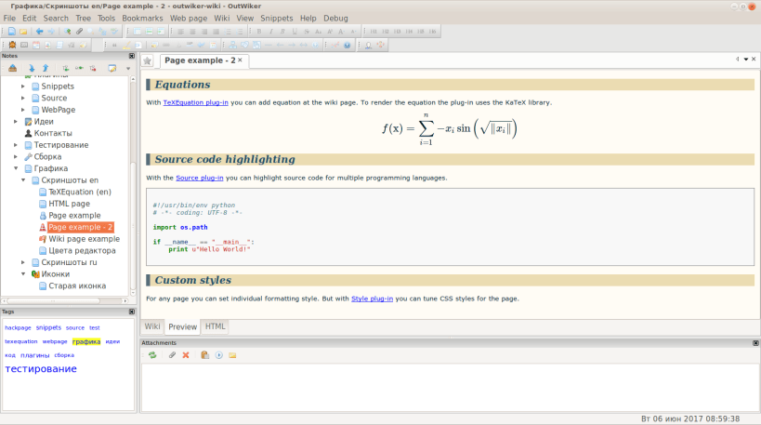Viewport: 761px width, 425px height.
Task: Switch to the Wiki editor tab
Action: (152, 326)
